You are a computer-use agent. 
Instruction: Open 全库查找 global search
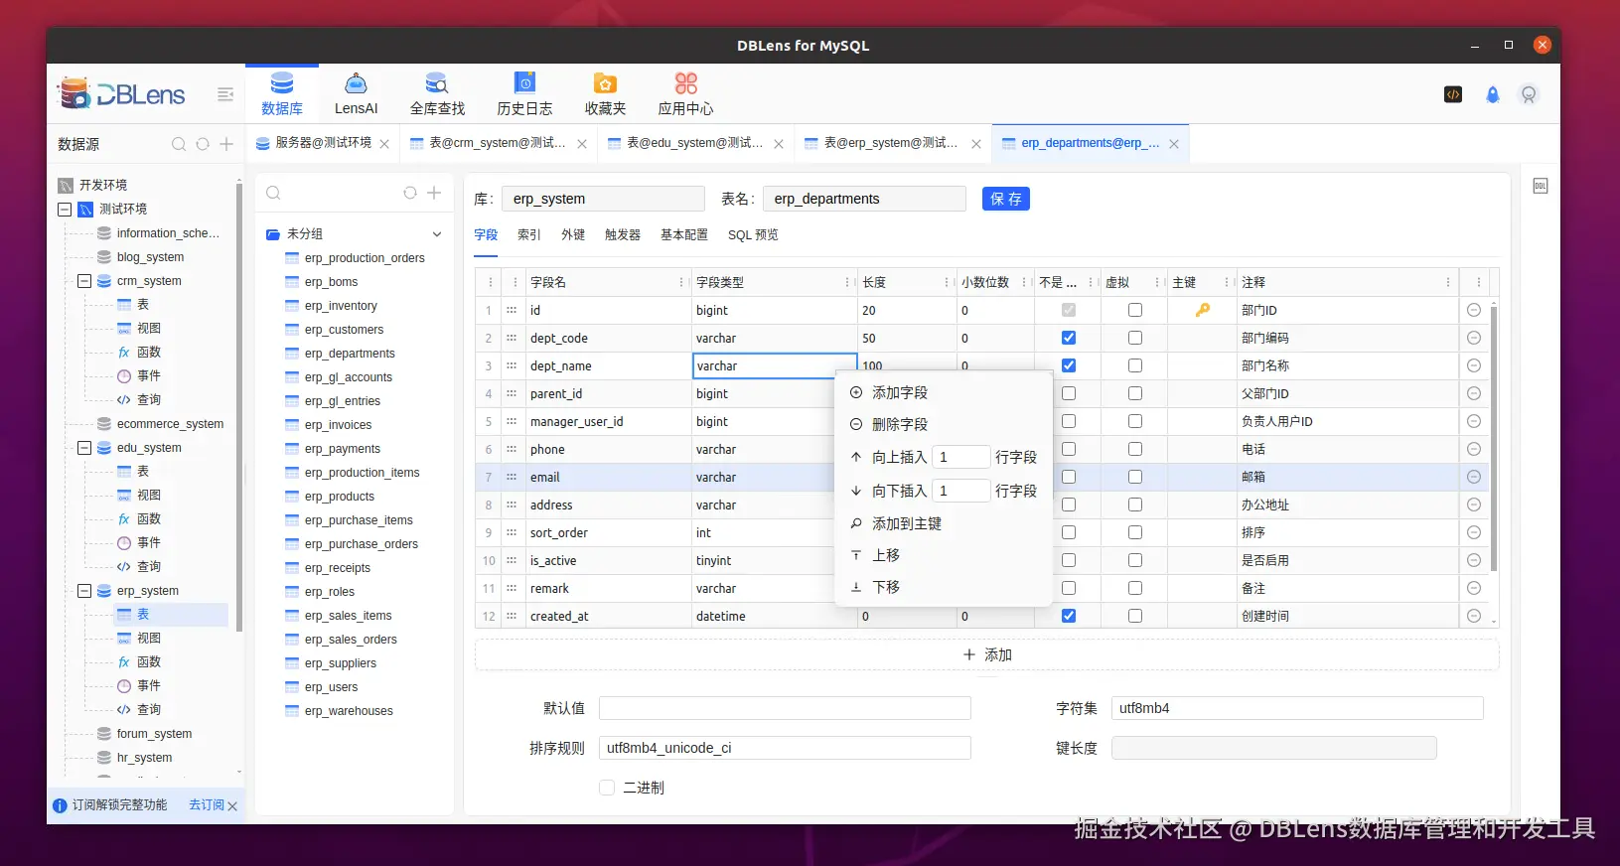tap(437, 94)
